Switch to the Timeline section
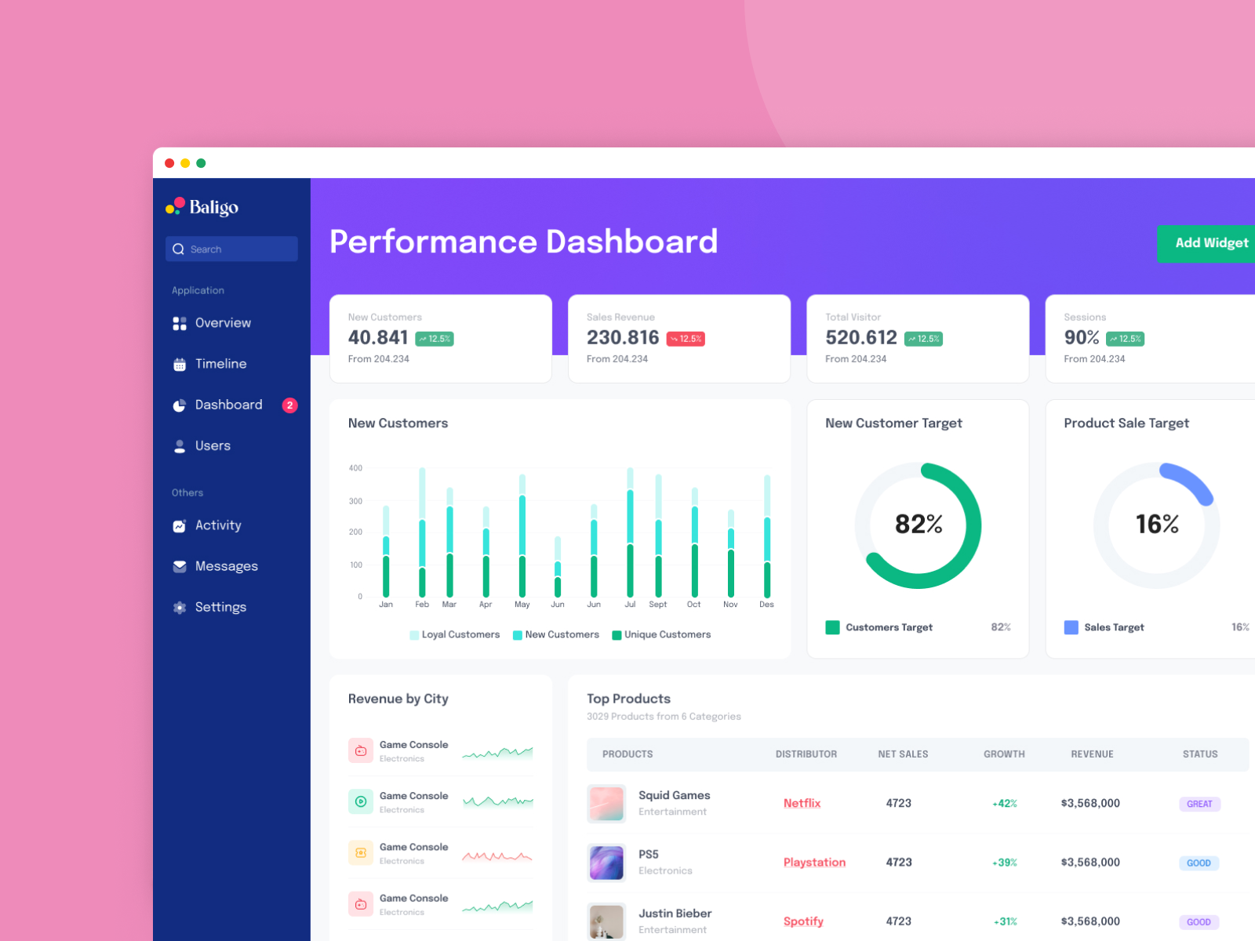Viewport: 1255px width, 941px height. [x=220, y=363]
